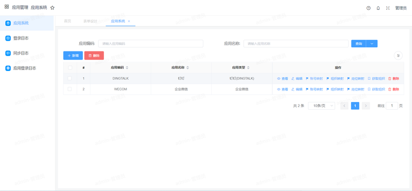This screenshot has height=191, width=412.
Task: Open 账号映射 for the DINGTALK row
Action: (x=314, y=79)
